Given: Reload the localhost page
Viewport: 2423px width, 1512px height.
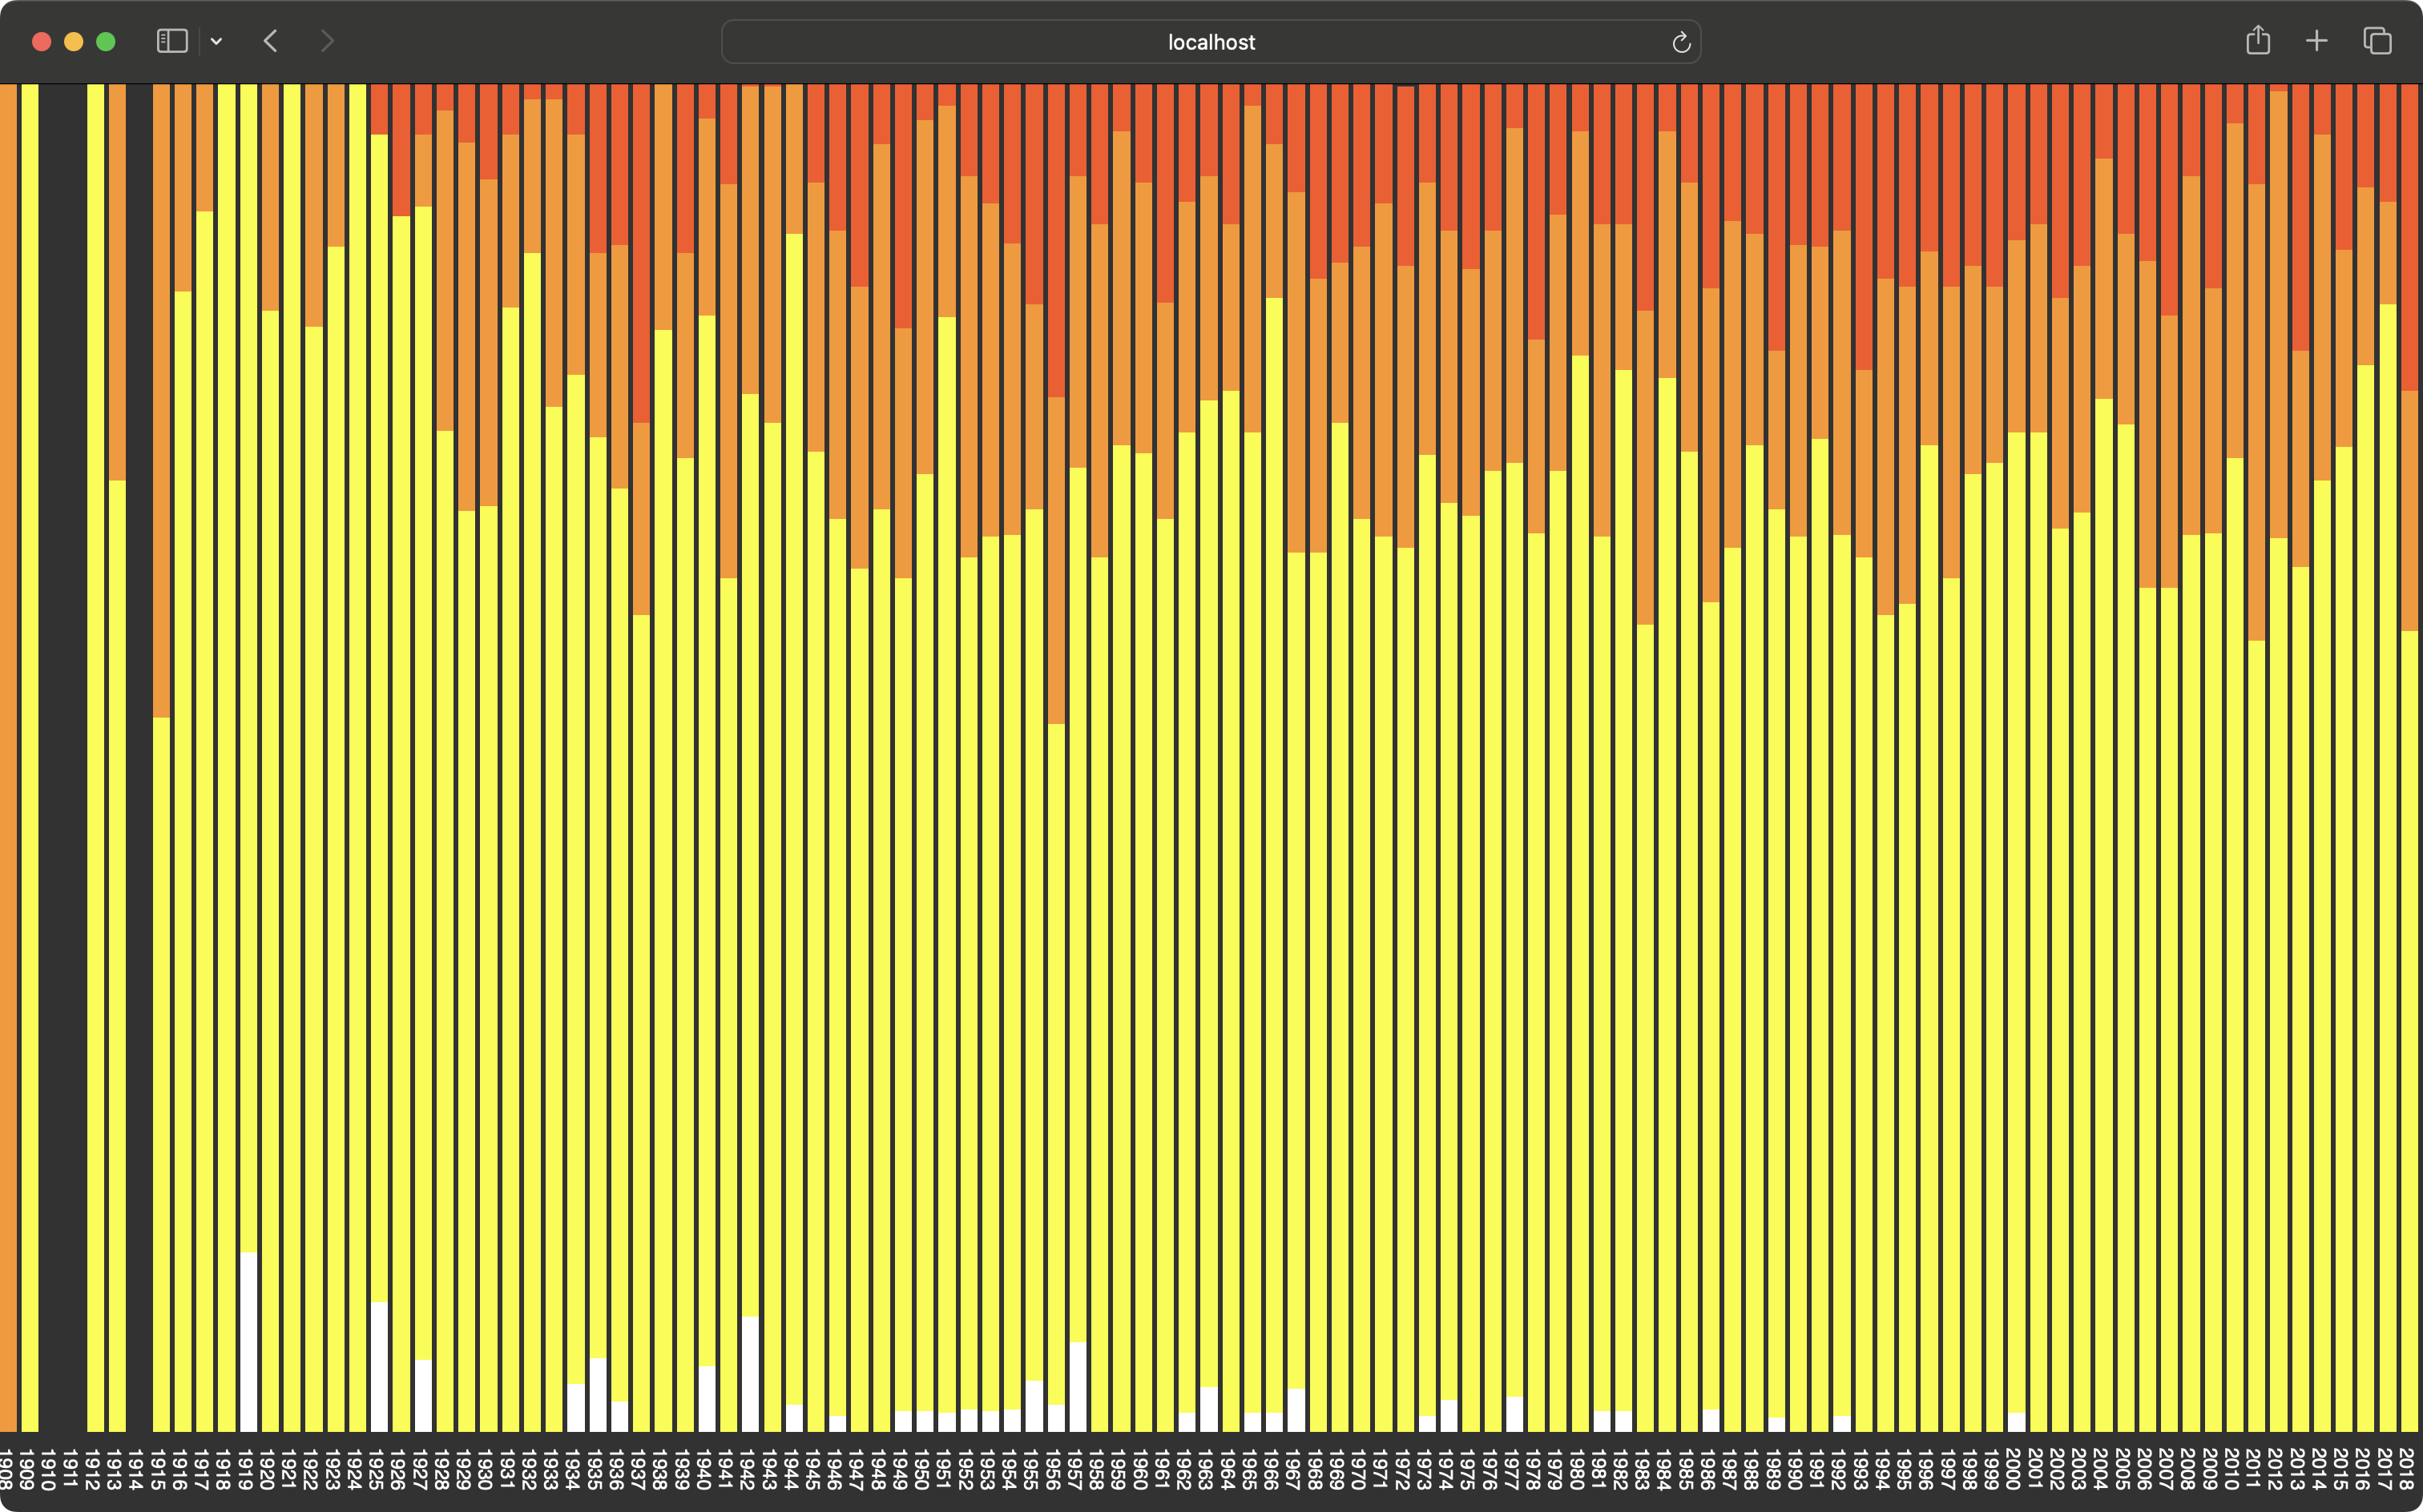Looking at the screenshot, I should point(1681,42).
